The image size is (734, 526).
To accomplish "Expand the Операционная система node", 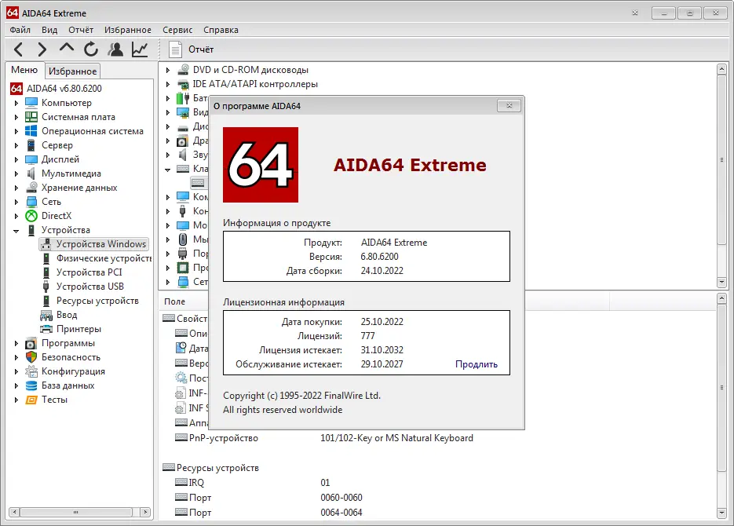I will [x=16, y=131].
